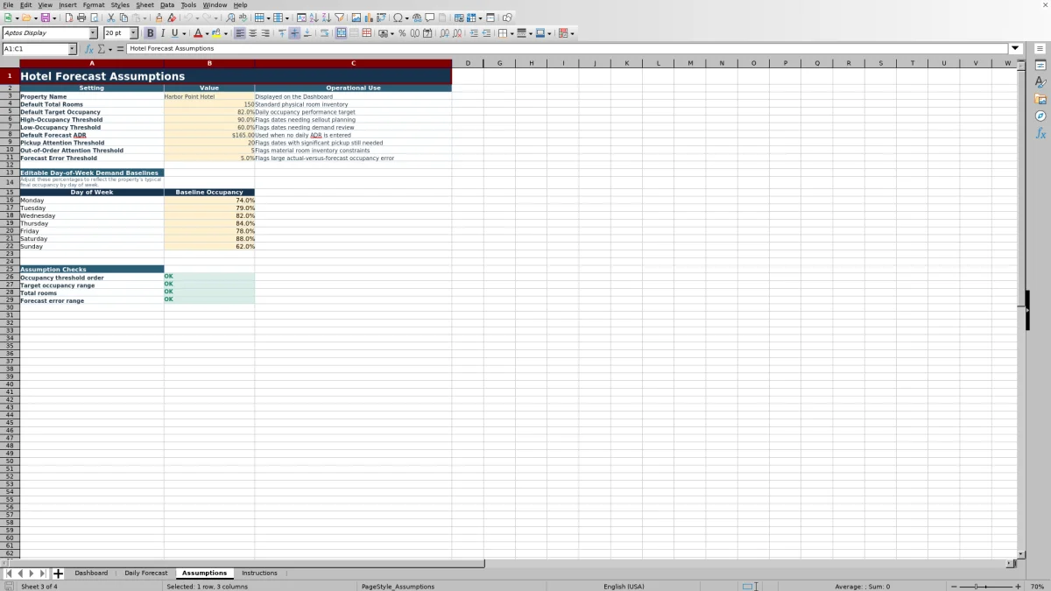Switch to the Dashboard sheet tab
Screen dimensions: 1051x591
[x=91, y=573]
